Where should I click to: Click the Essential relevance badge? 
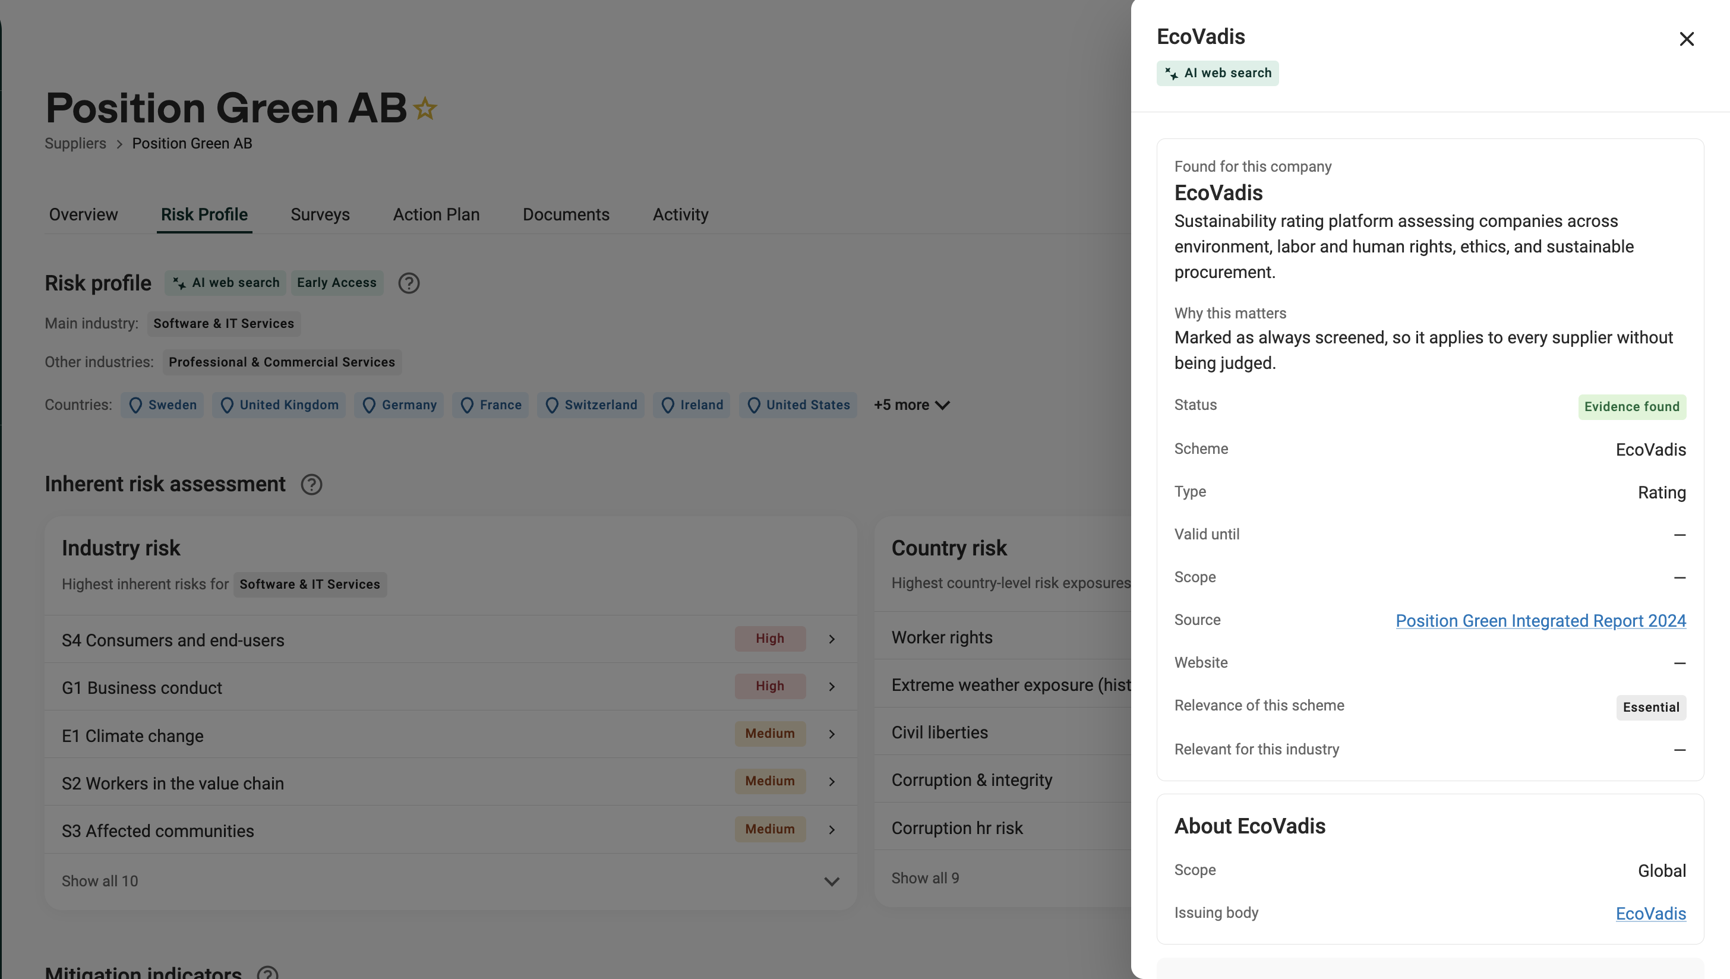1650,708
